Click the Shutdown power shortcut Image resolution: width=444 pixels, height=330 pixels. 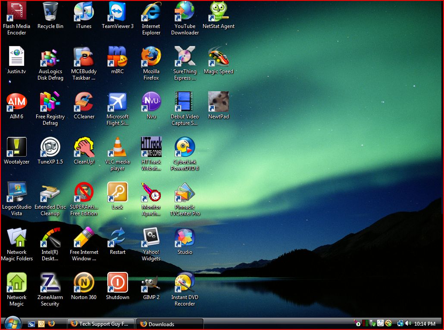[x=118, y=282]
